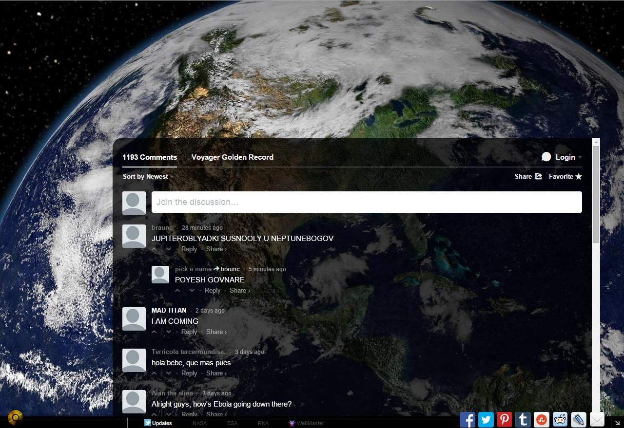Image resolution: width=624 pixels, height=428 pixels.
Task: Expand Share options on hola bebe comment
Action: [x=216, y=373]
